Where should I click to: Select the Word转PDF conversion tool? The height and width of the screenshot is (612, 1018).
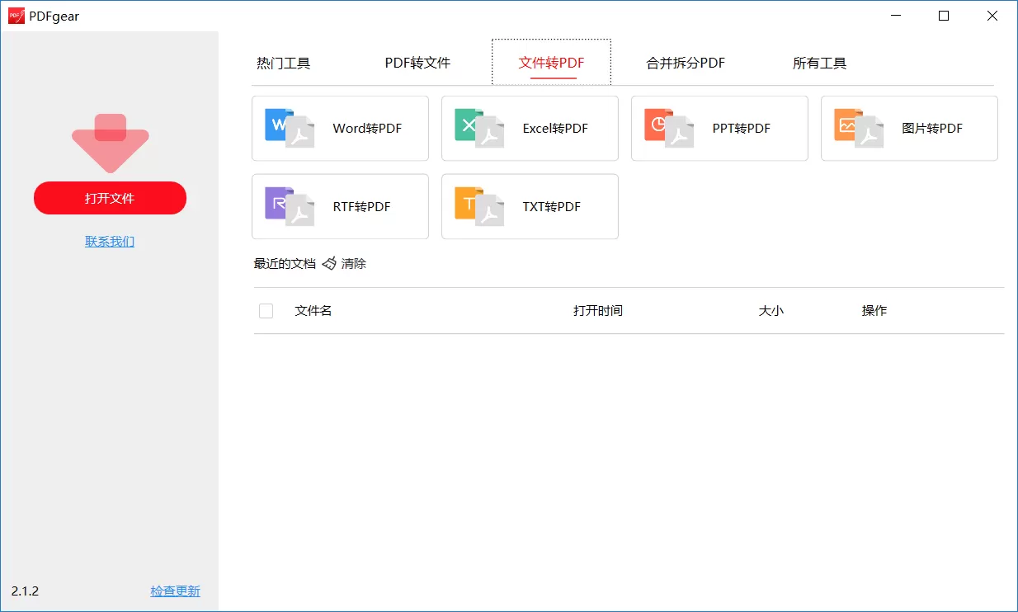pyautogui.click(x=340, y=129)
